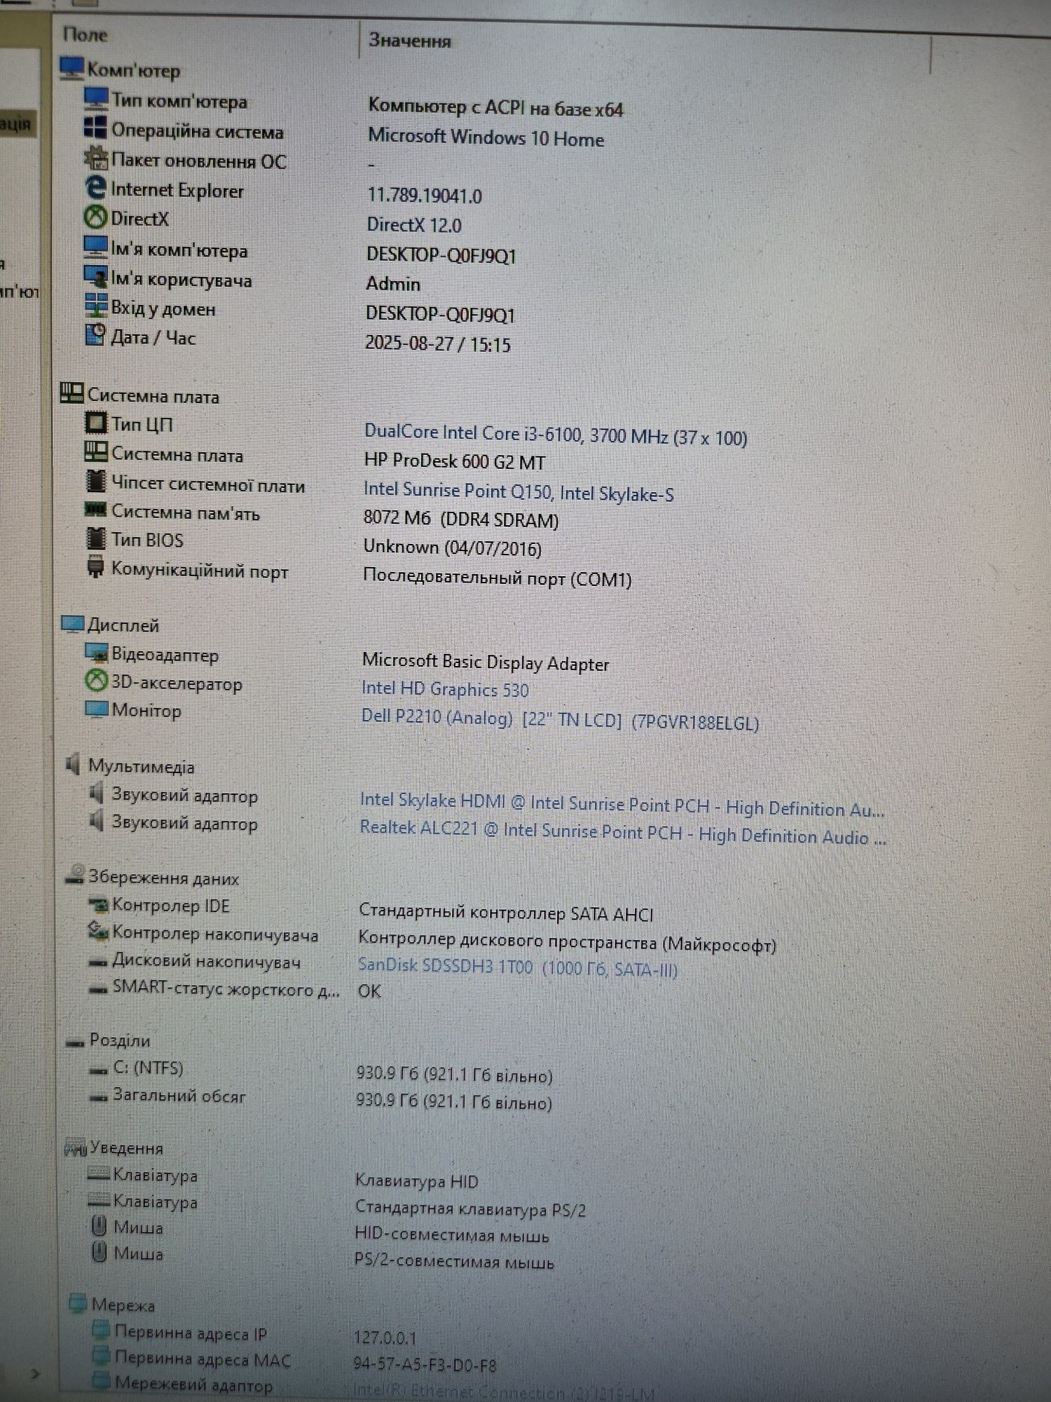Select the Загальний обсяг row

coord(179,1096)
